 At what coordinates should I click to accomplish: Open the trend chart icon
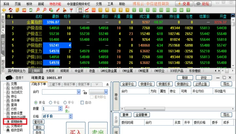(x=87, y=10)
